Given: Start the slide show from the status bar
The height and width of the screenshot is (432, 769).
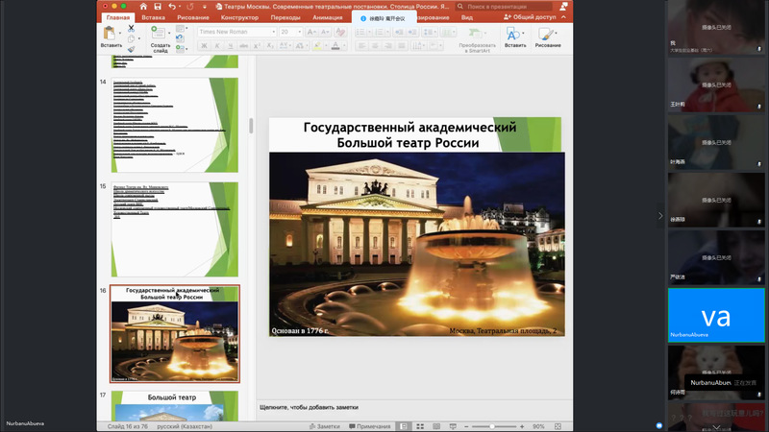Looking at the screenshot, I should 453,426.
